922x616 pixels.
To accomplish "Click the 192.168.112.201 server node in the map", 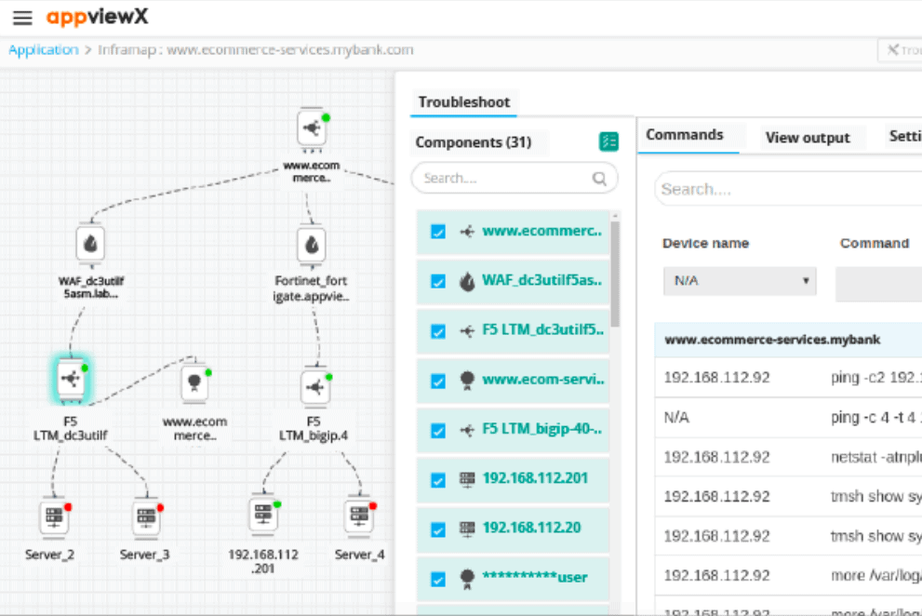I will click(264, 515).
